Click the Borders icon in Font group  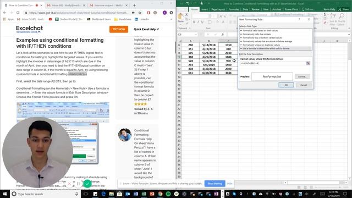pyautogui.click(x=210, y=22)
